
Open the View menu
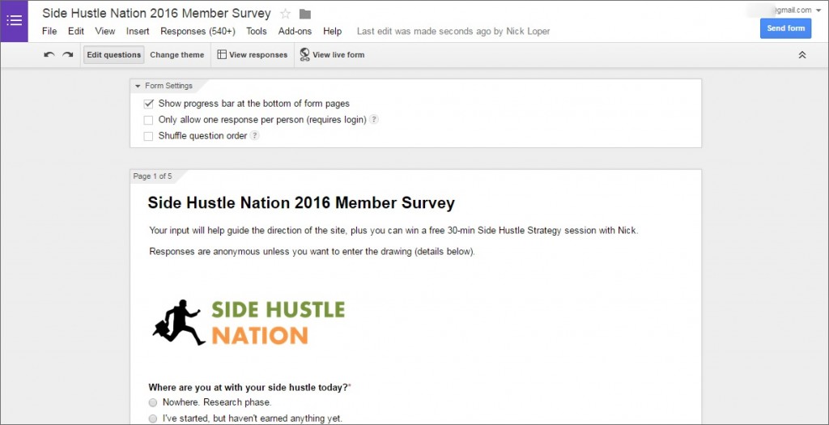[x=105, y=32]
